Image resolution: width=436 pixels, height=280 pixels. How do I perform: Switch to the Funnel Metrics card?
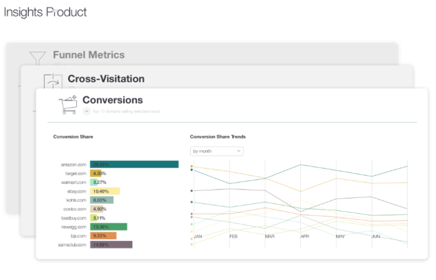89,55
